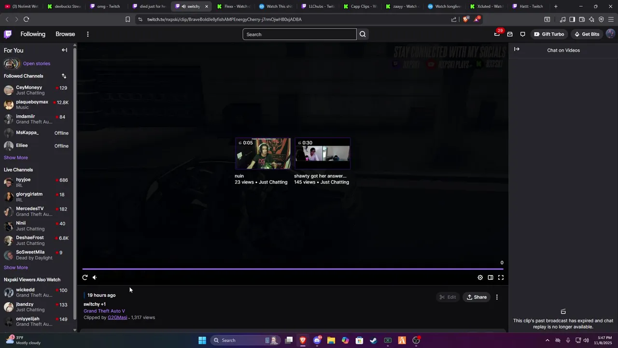This screenshot has width=618, height=348.
Task: Open Whispers chat bubble icon
Action: pos(523,34)
